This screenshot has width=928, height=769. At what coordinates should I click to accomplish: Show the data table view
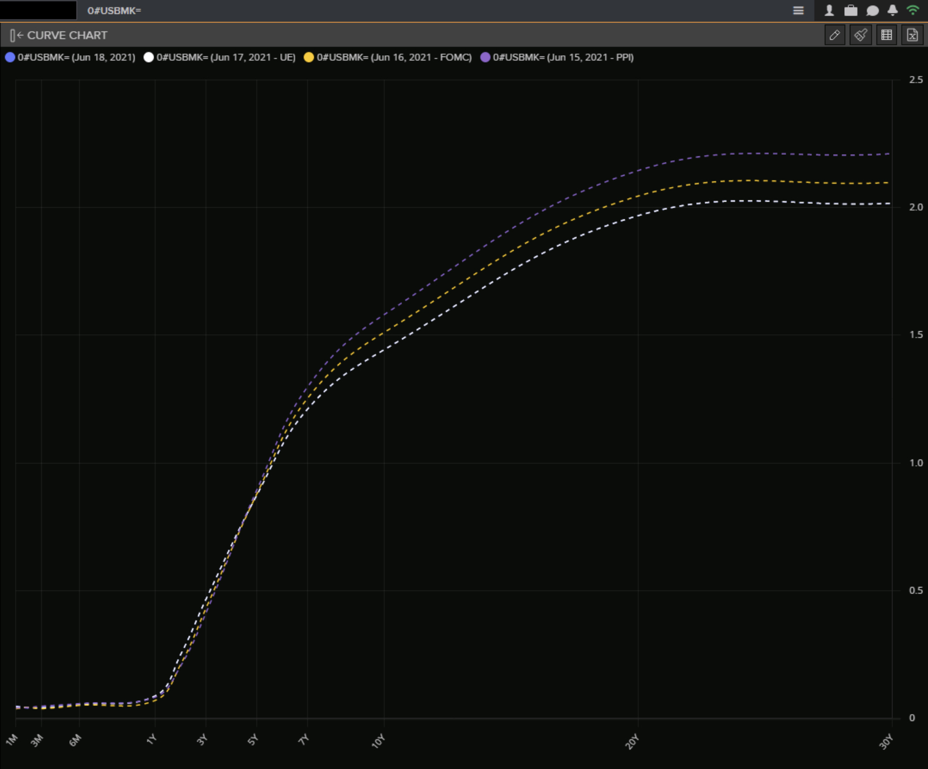click(x=886, y=35)
